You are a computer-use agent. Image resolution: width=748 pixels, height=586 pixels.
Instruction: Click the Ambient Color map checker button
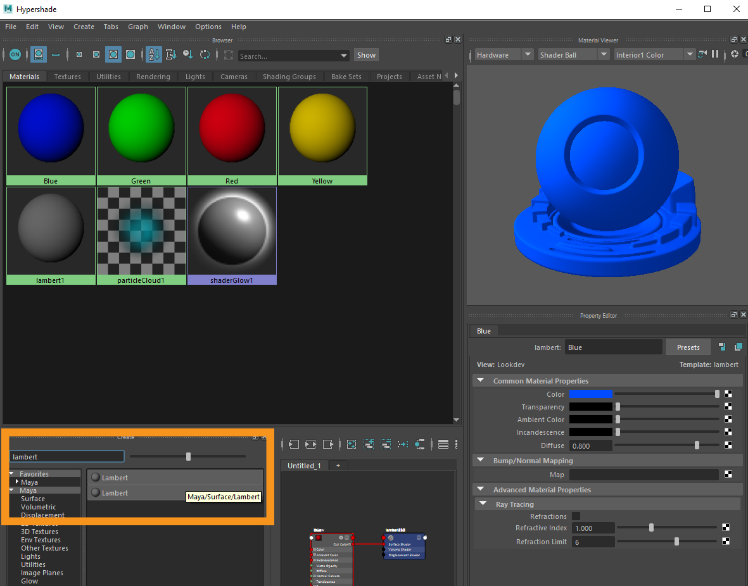[728, 419]
